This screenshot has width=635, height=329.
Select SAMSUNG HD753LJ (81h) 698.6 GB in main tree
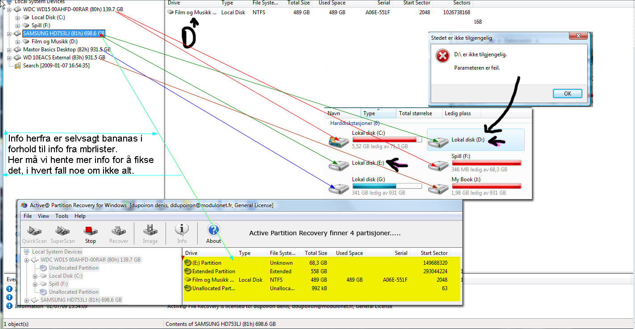tap(63, 33)
